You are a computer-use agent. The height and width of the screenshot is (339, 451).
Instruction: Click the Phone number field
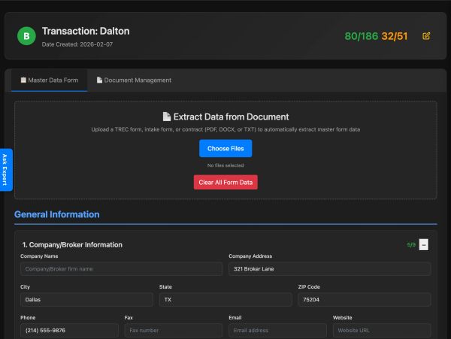pyautogui.click(x=69, y=331)
